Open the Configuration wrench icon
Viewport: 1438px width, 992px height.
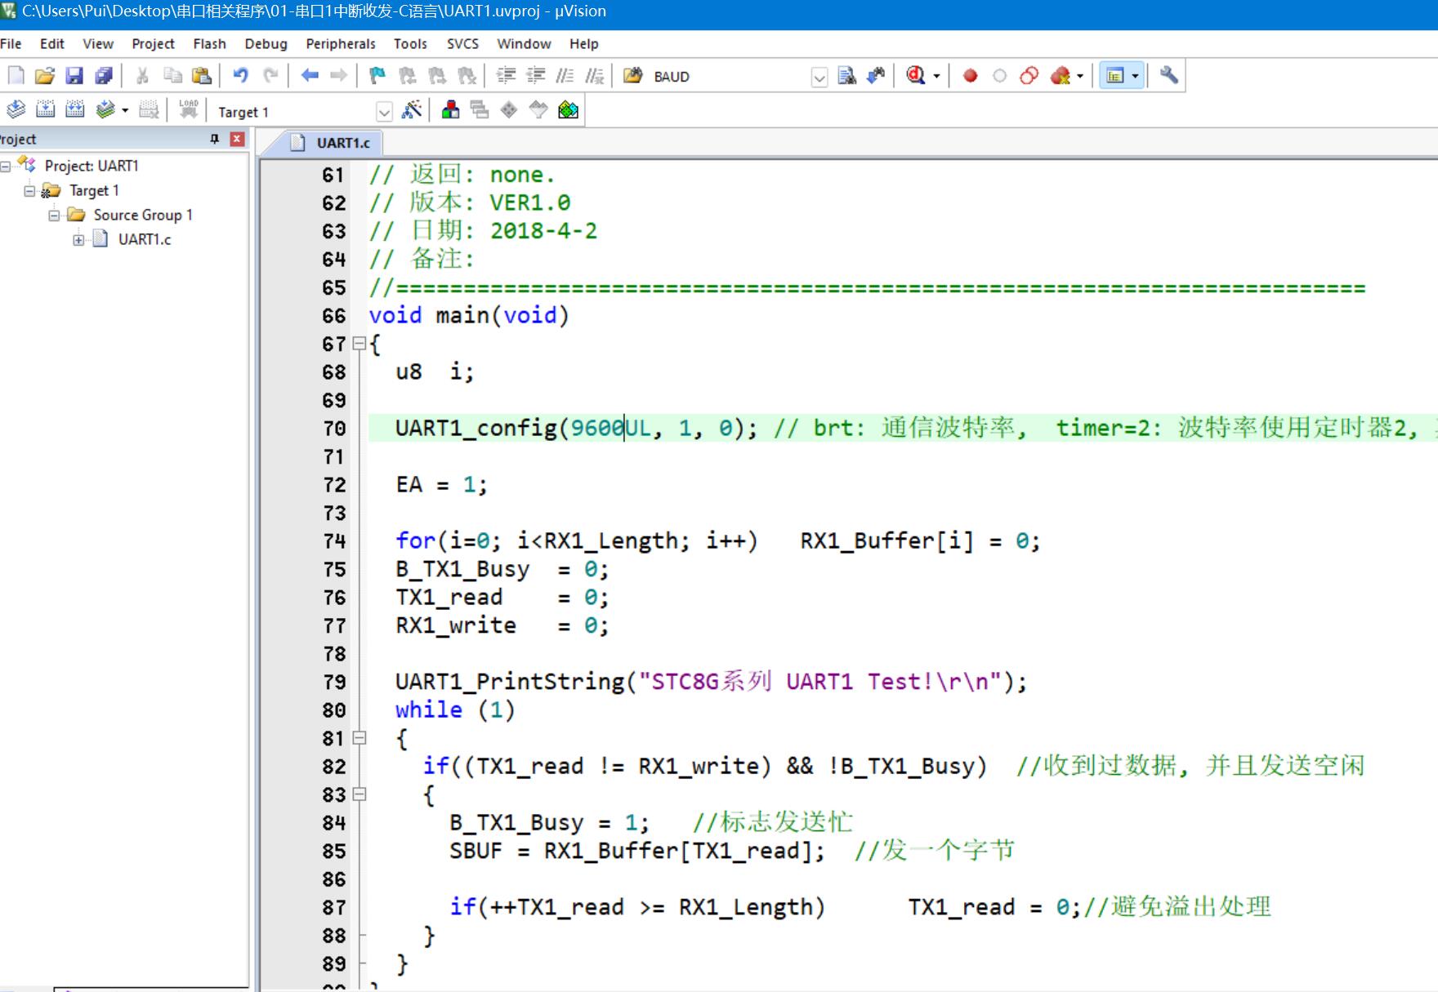click(1169, 76)
